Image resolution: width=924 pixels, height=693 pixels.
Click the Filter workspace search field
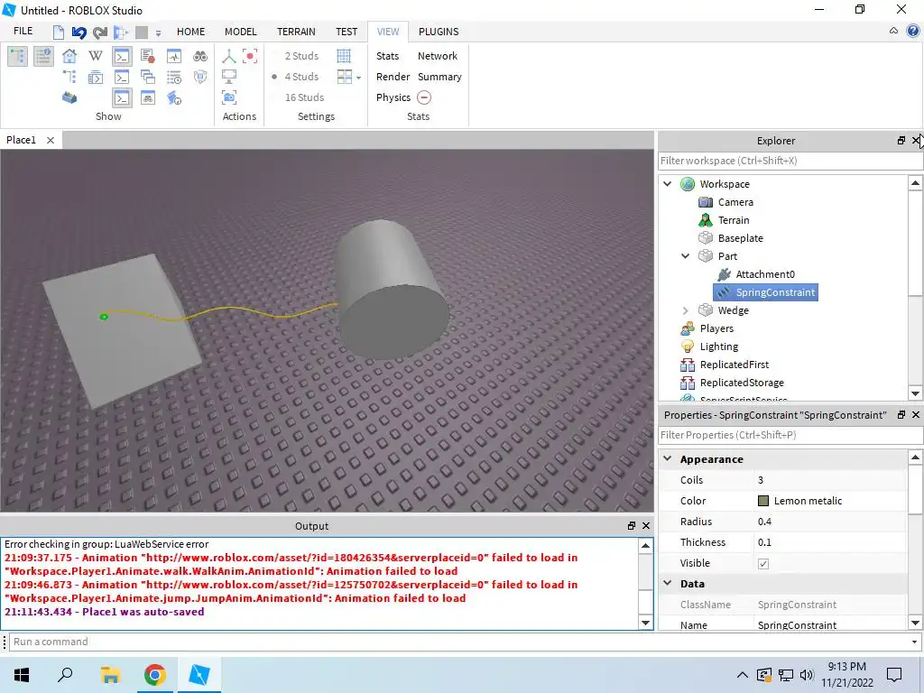[x=790, y=161]
